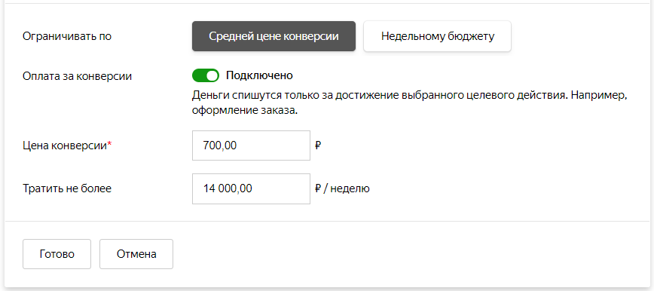Turn off the 'Оплата за конверсии' switch
The height and width of the screenshot is (291, 654).
pyautogui.click(x=206, y=75)
